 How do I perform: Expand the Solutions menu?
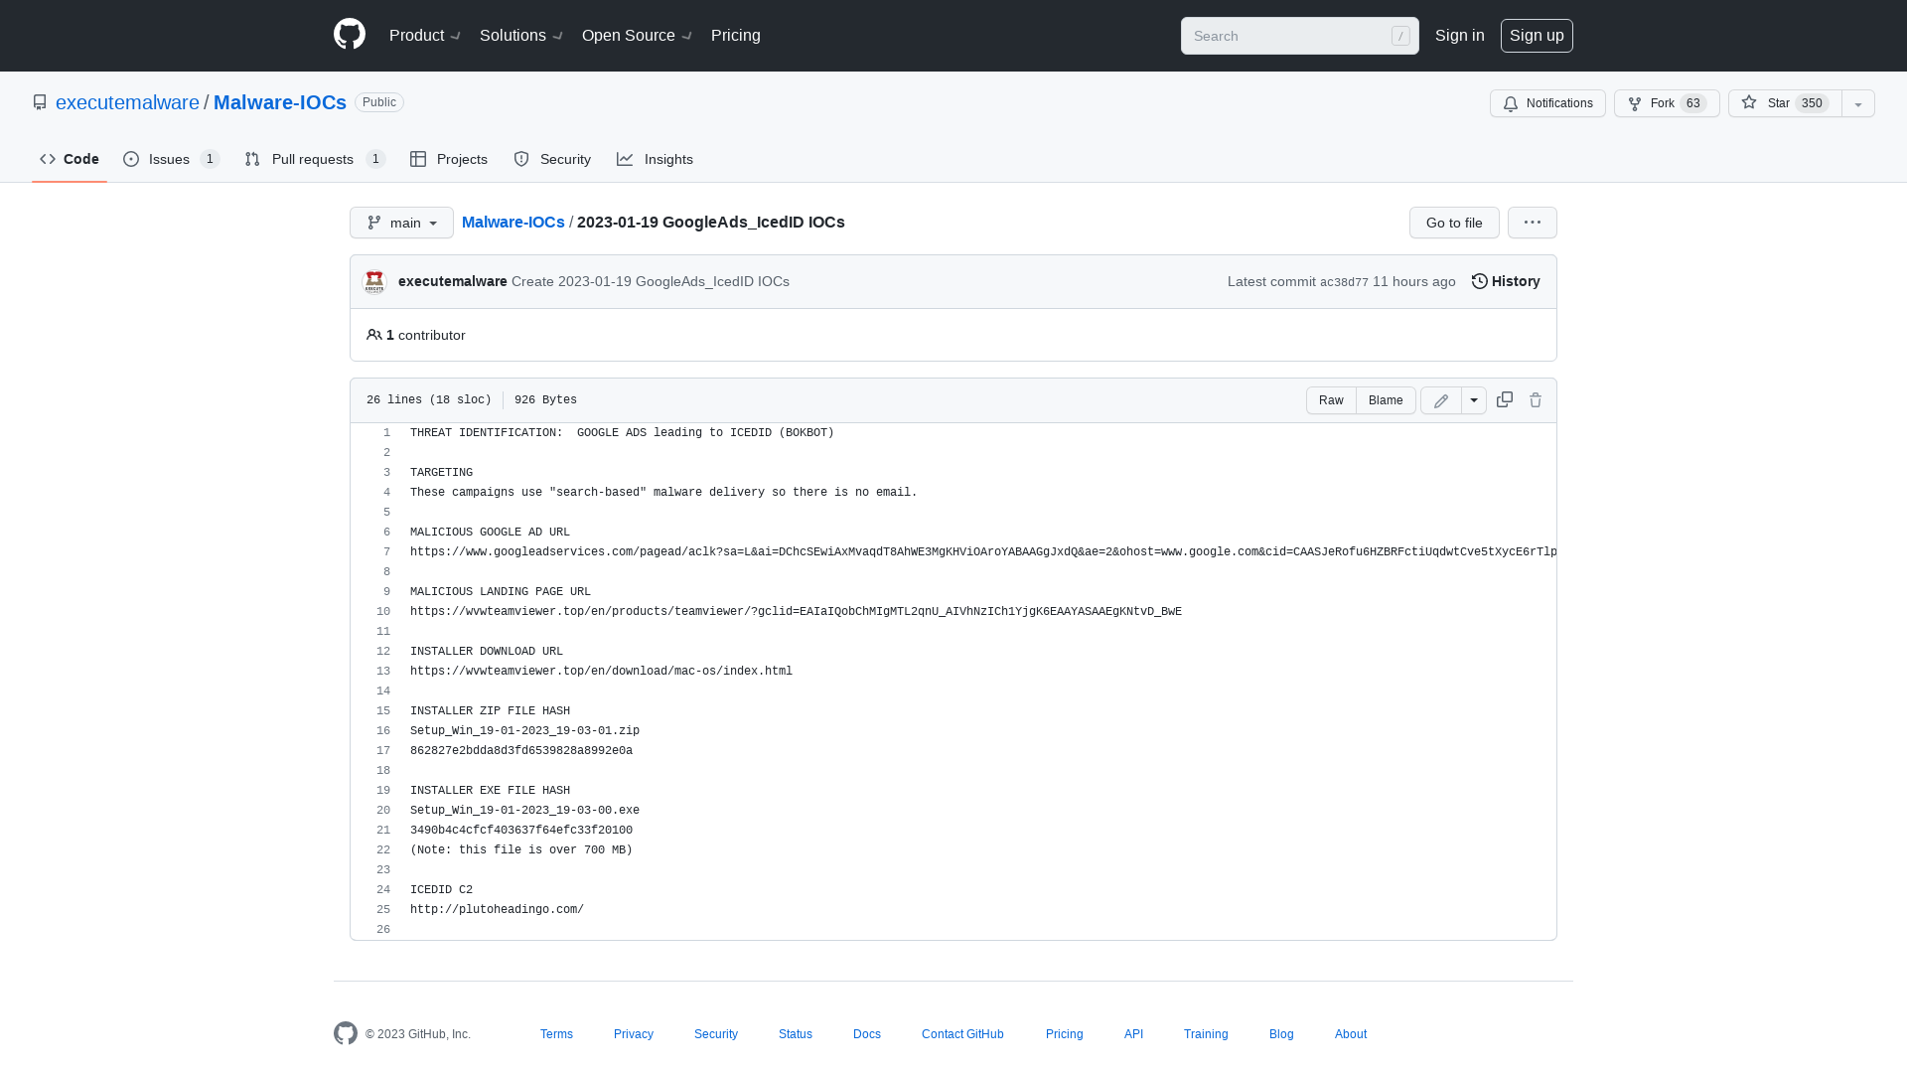pyautogui.click(x=521, y=36)
